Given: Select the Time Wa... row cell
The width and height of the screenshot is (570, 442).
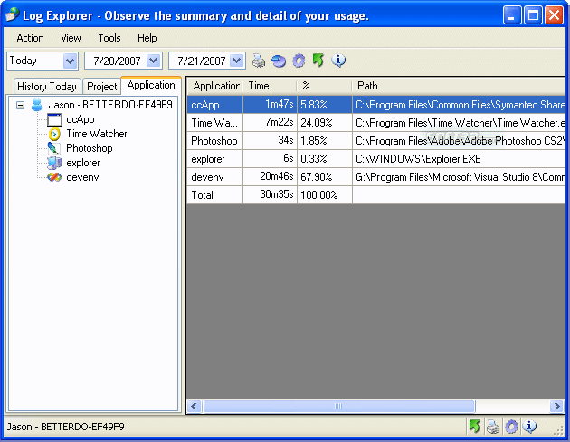Looking at the screenshot, I should click(x=214, y=123).
